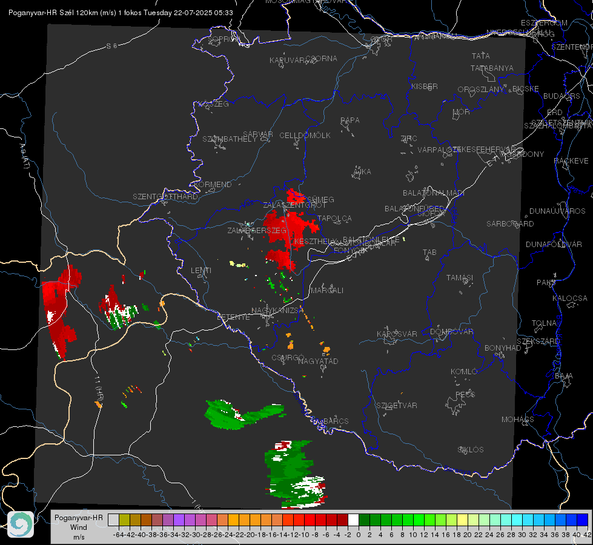Click the DUNAÚJVÁROS city label
Screen dimensions: 593x545
point(557,211)
